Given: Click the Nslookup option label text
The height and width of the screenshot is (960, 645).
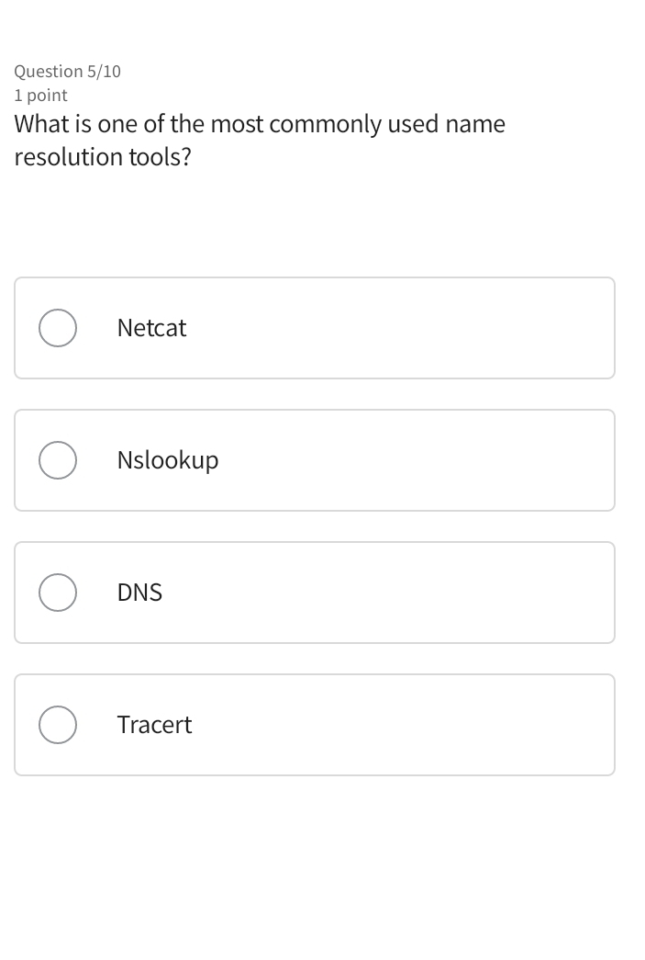Looking at the screenshot, I should 167,459.
